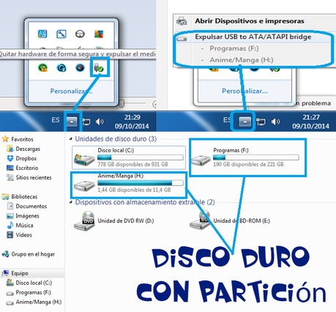
Task: Collapse Dispositivos con almacenamiento extraíble group
Action: click(x=71, y=202)
